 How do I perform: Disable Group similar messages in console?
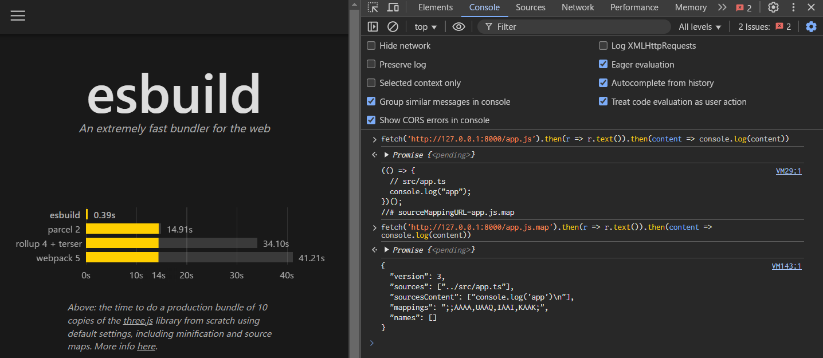371,101
